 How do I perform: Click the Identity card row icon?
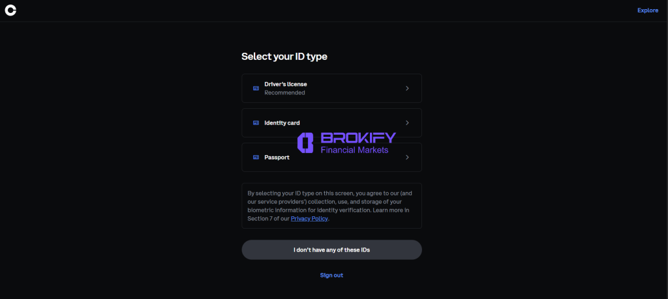pos(256,122)
